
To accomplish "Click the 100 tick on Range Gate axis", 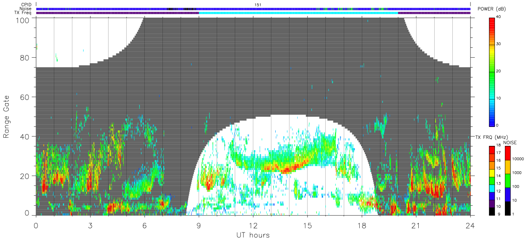I will pyautogui.click(x=23, y=20).
